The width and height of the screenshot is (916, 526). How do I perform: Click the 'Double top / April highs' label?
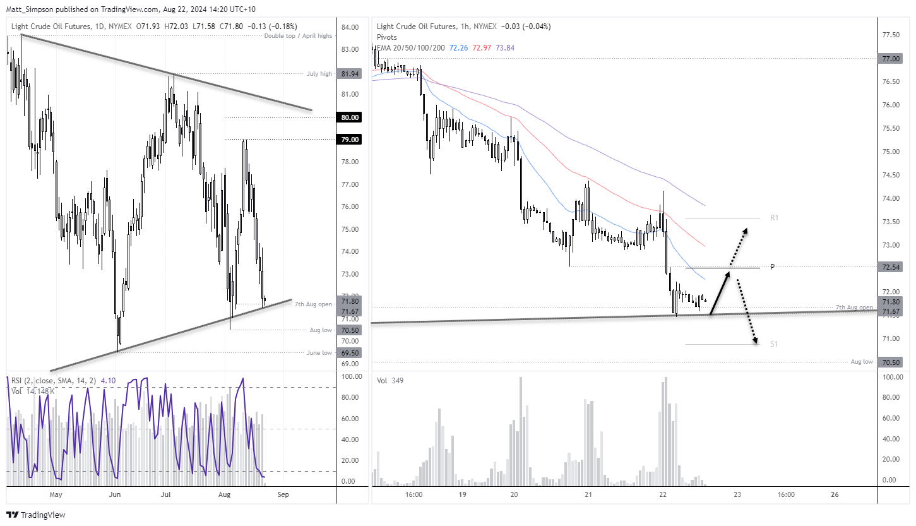tap(299, 36)
